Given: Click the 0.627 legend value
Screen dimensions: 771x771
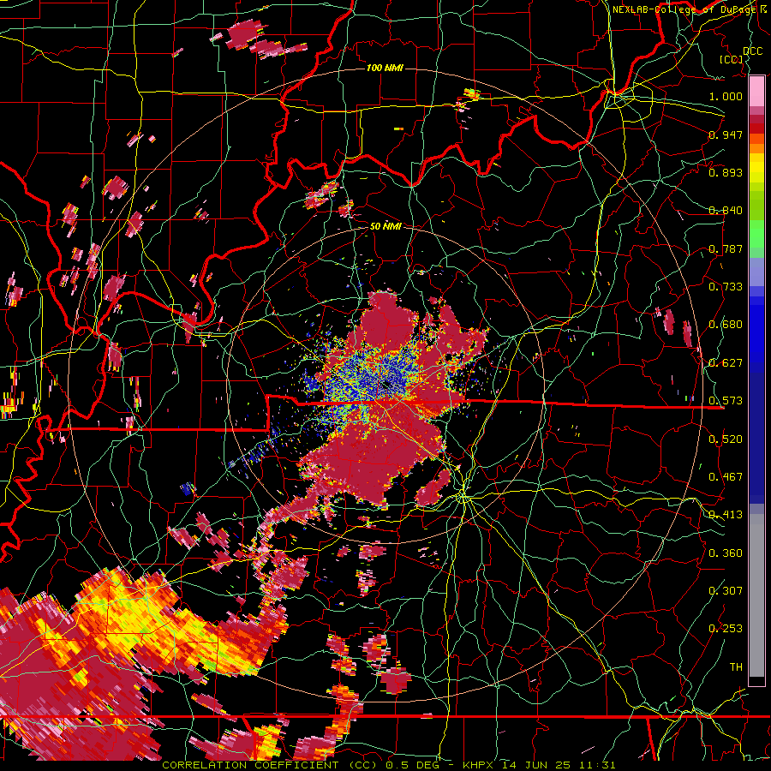Looking at the screenshot, I should (726, 363).
